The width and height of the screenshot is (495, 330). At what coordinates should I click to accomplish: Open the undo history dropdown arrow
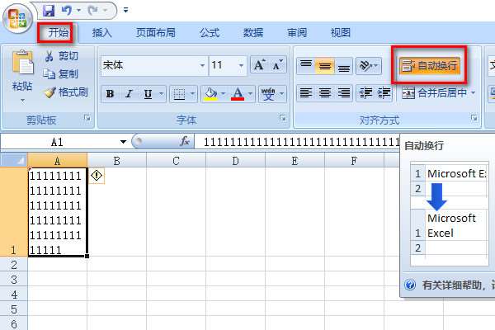pos(78,11)
